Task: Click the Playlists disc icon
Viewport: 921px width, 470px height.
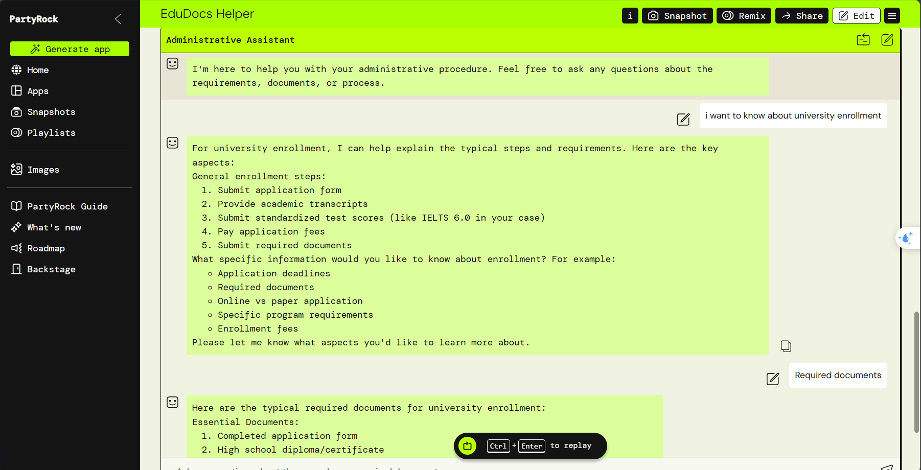Action: click(16, 133)
